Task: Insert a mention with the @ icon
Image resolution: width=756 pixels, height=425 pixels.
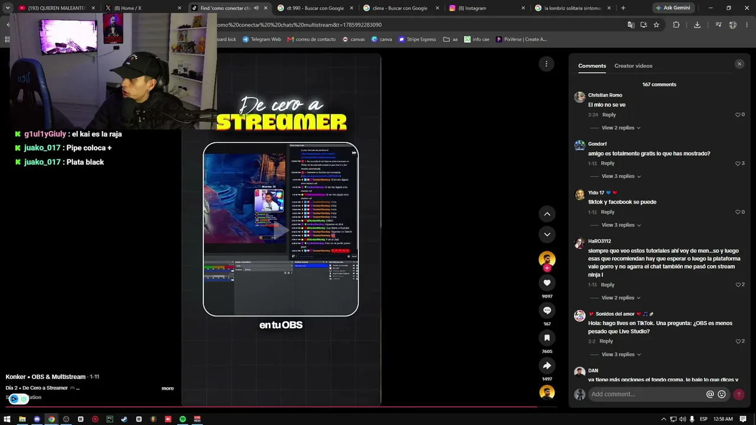Action: click(x=710, y=394)
